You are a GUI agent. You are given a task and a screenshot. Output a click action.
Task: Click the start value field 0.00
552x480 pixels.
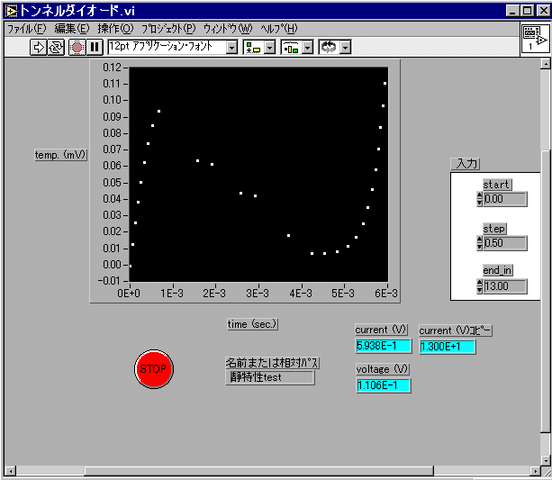pos(505,199)
